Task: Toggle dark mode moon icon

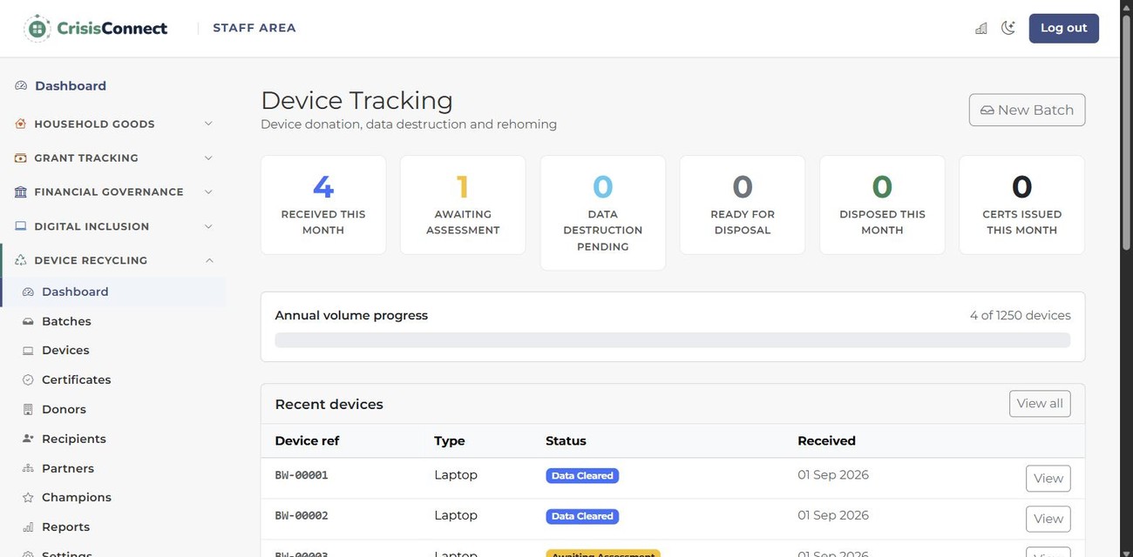Action: coord(1008,28)
